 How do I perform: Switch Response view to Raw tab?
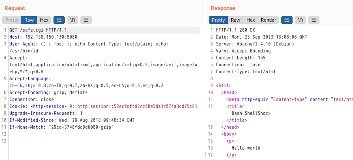click(236, 20)
